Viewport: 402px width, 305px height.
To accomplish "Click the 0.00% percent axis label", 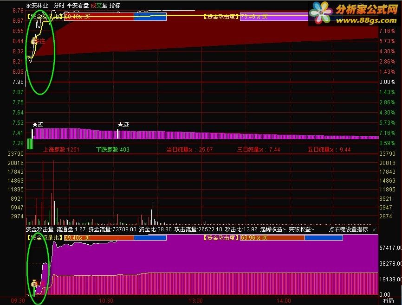I will [x=387, y=82].
